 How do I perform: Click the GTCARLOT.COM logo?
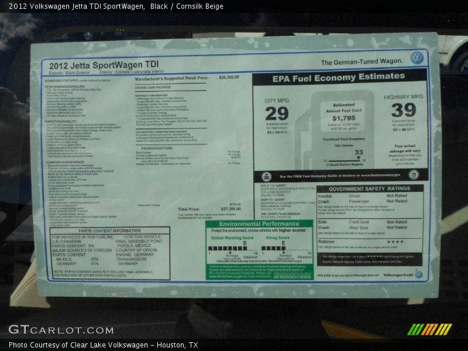click(x=61, y=329)
